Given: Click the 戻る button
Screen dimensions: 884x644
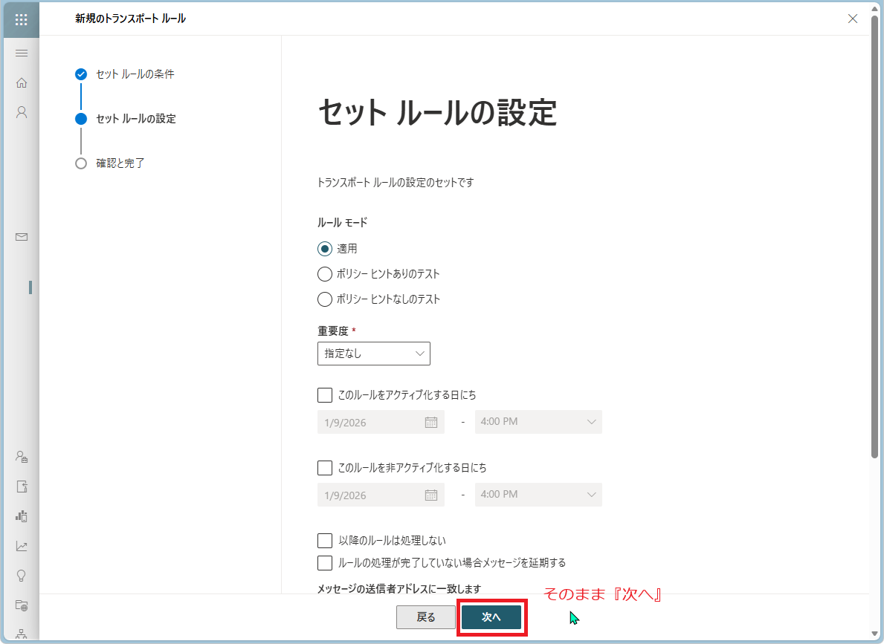Looking at the screenshot, I should pyautogui.click(x=425, y=617).
